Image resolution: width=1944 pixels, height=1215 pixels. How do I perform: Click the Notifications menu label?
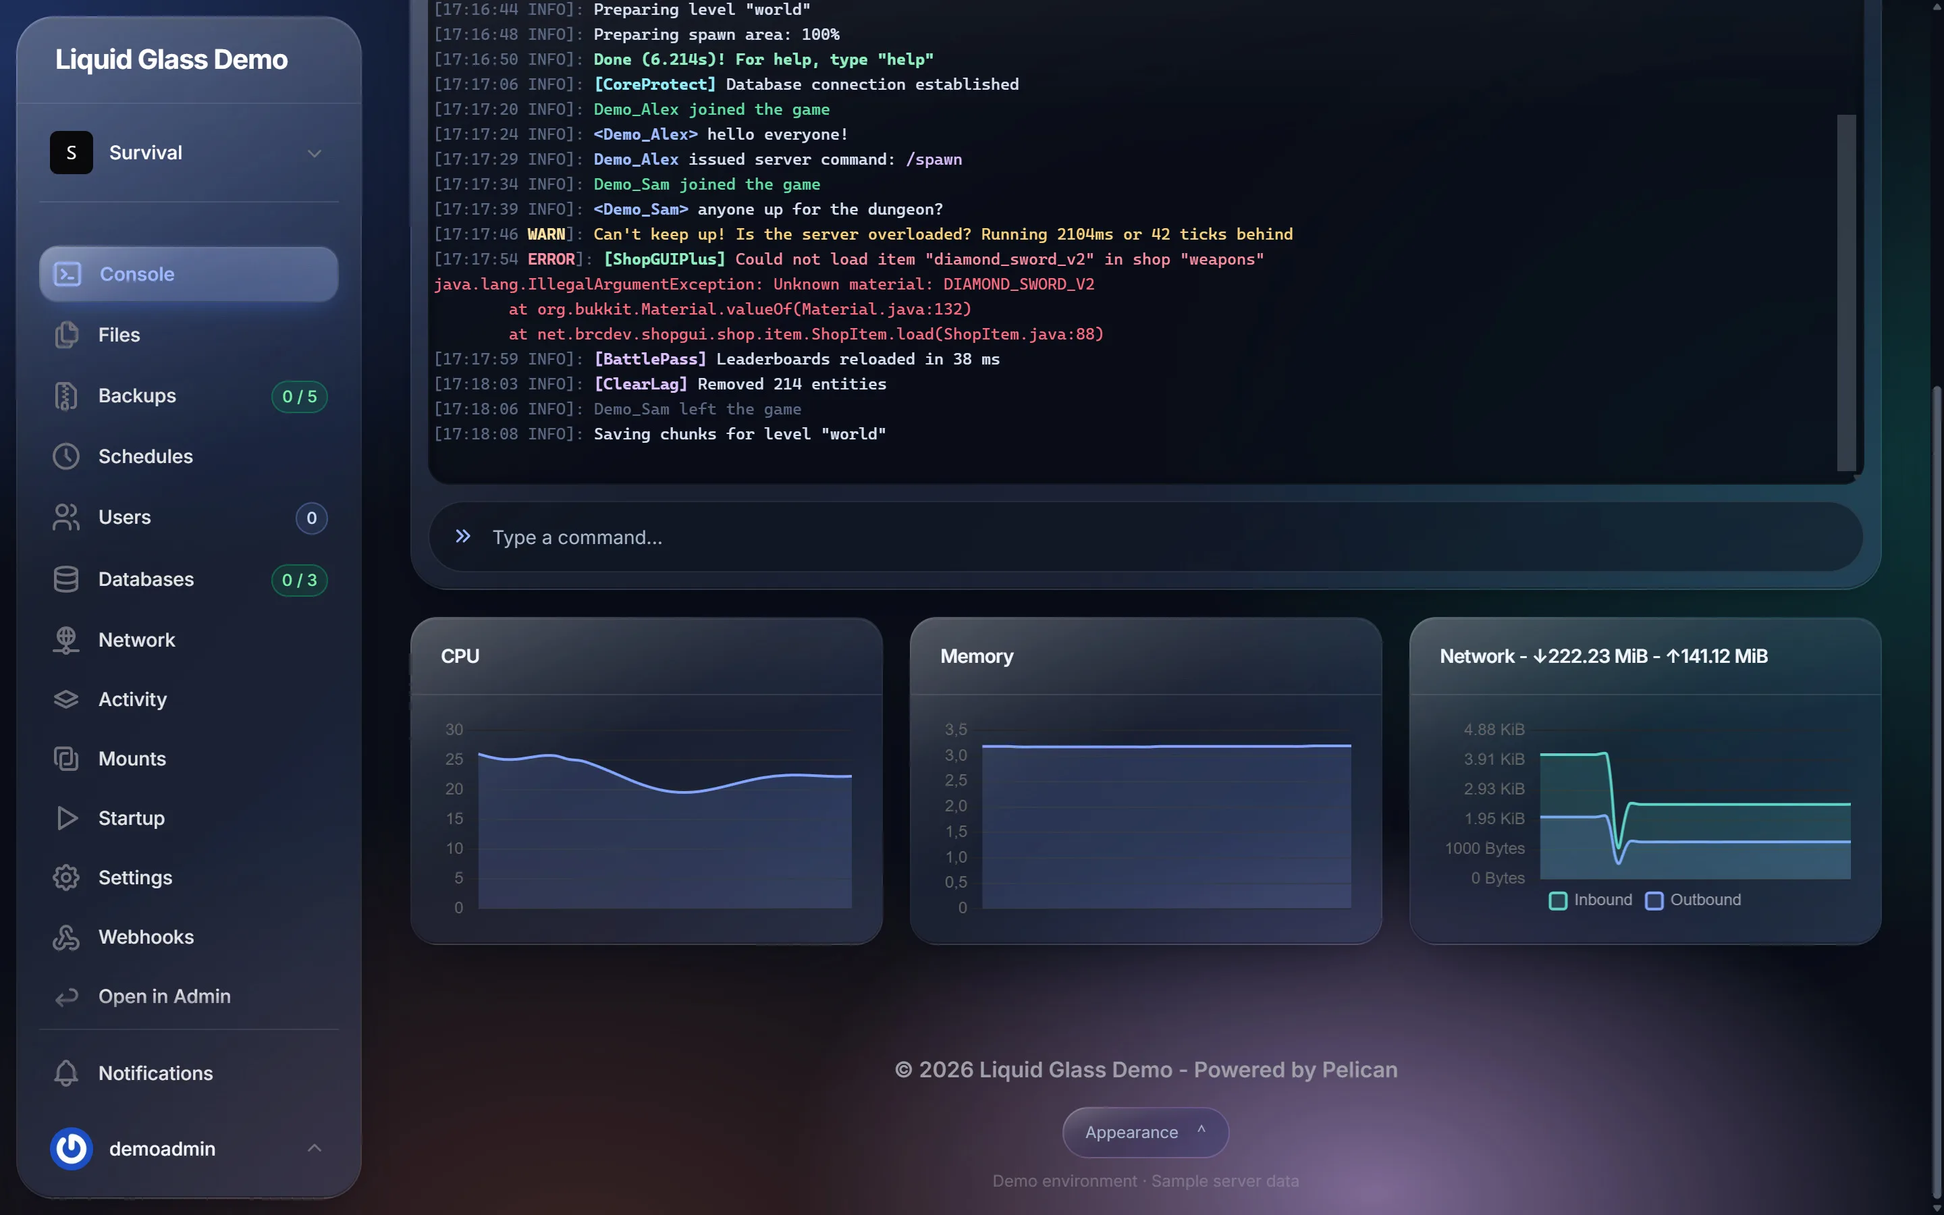pyautogui.click(x=156, y=1073)
